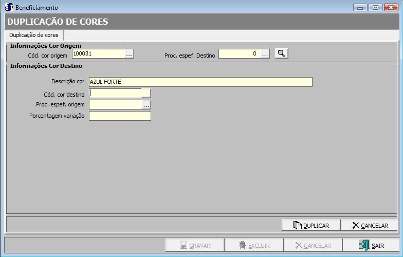Open lookup button beside Cód. cor origem

point(129,53)
